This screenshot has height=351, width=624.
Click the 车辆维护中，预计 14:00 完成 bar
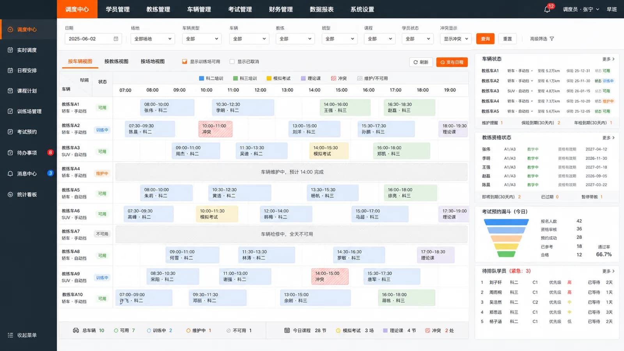point(291,172)
